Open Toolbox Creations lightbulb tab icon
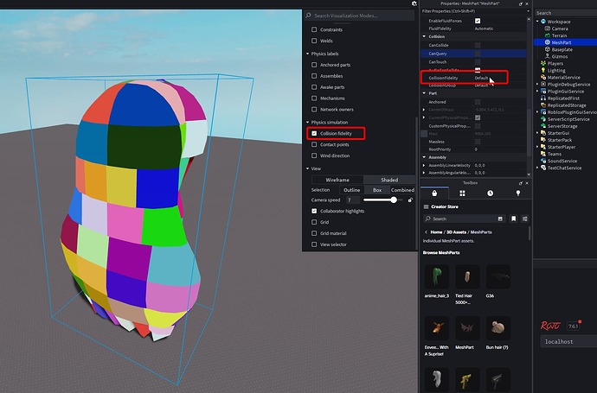Viewport: 597px width, 393px height. tap(517, 193)
